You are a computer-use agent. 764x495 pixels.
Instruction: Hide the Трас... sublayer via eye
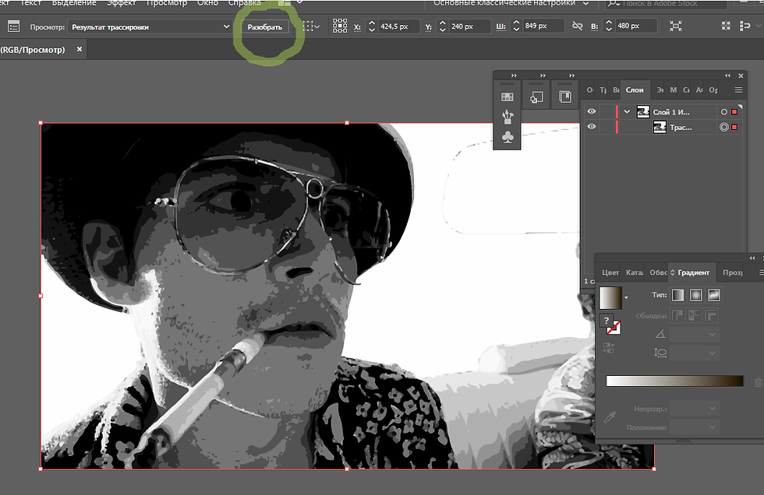tap(592, 126)
